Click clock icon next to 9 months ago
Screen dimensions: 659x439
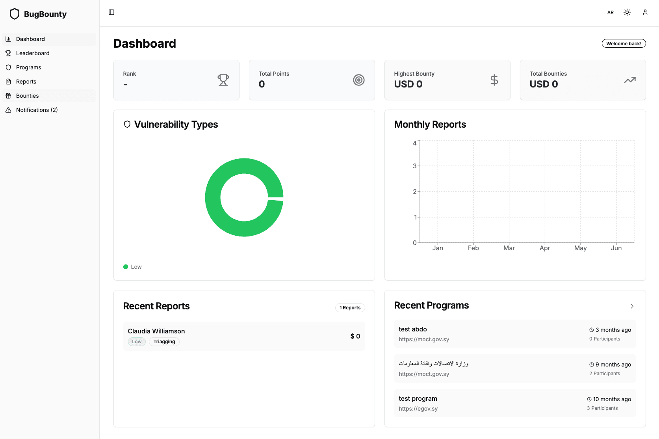tap(591, 365)
